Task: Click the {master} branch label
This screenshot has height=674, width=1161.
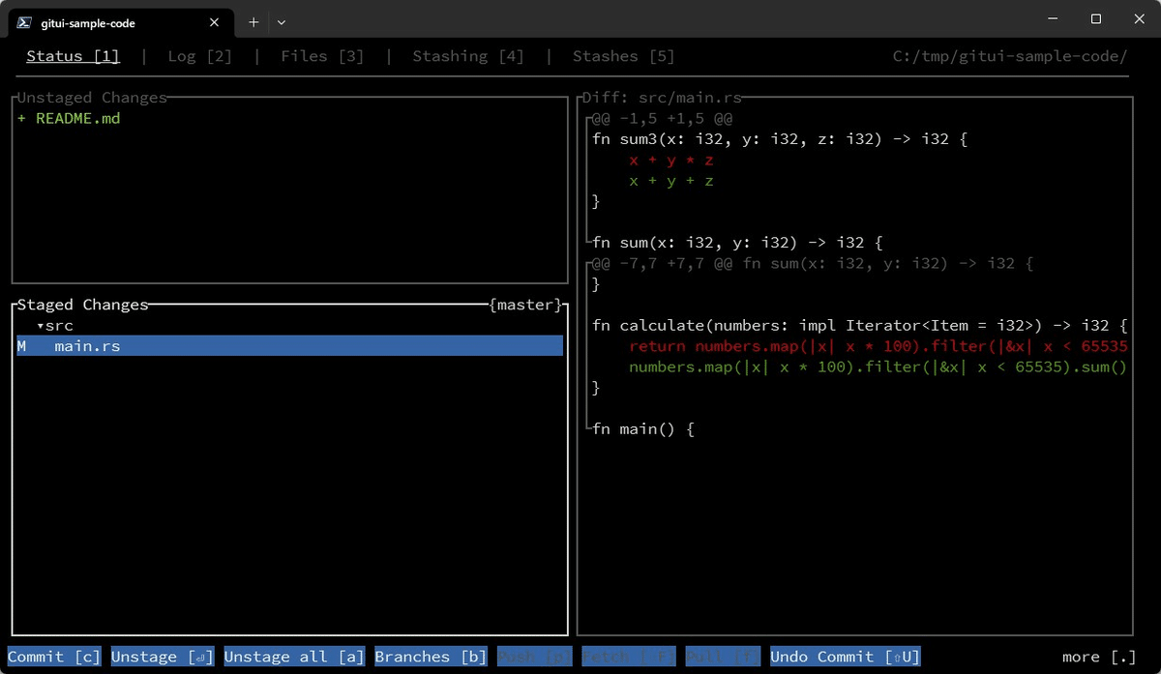Action: 525,305
